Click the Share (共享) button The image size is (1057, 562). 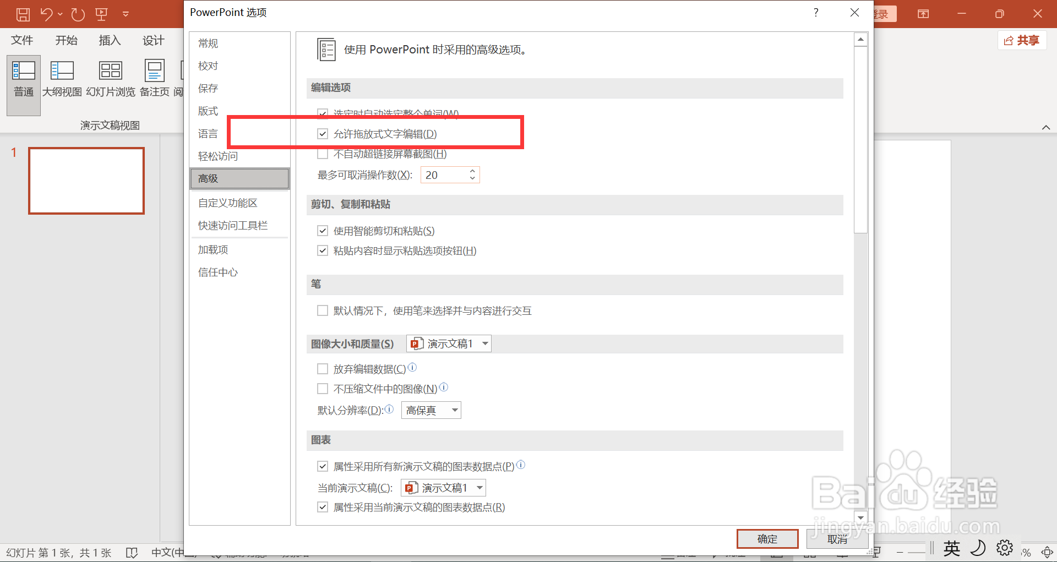pos(1022,40)
